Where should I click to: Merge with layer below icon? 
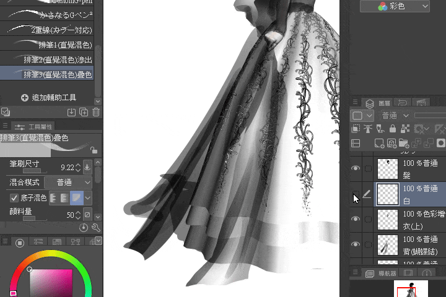(429, 144)
